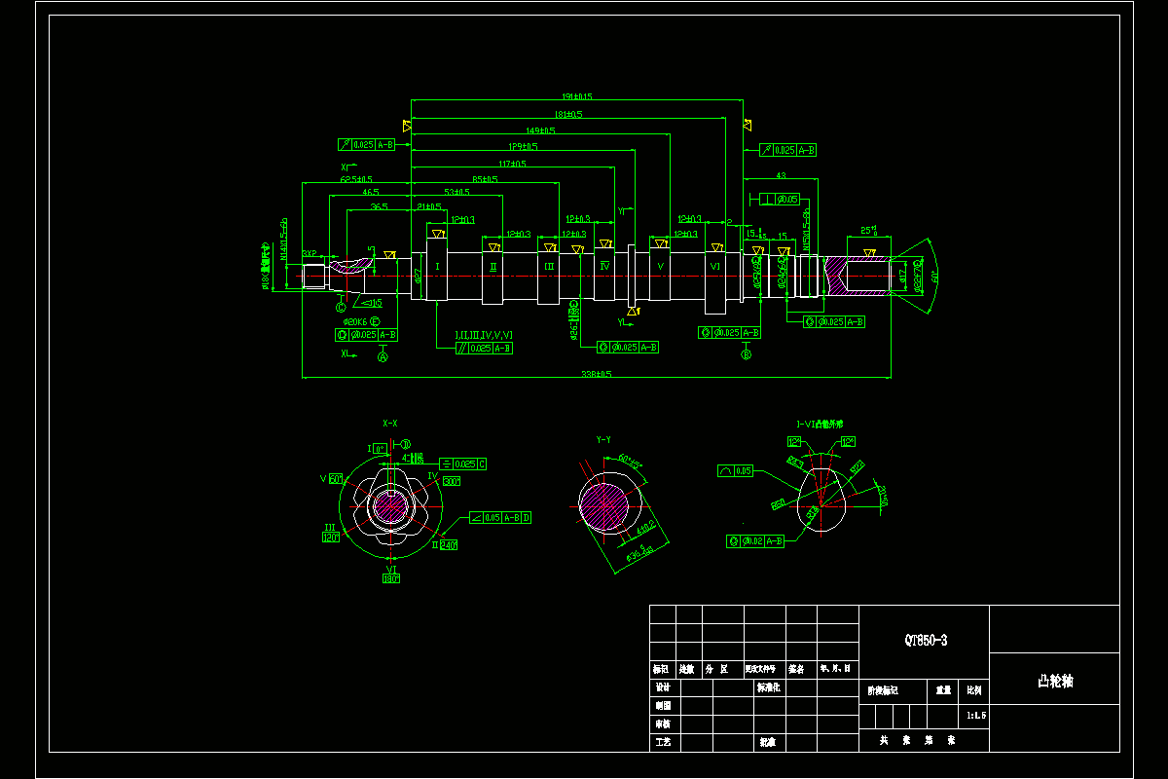Image resolution: width=1168 pixels, height=779 pixels.
Task: Select the 240° angle box beside II
Action: coord(449,544)
